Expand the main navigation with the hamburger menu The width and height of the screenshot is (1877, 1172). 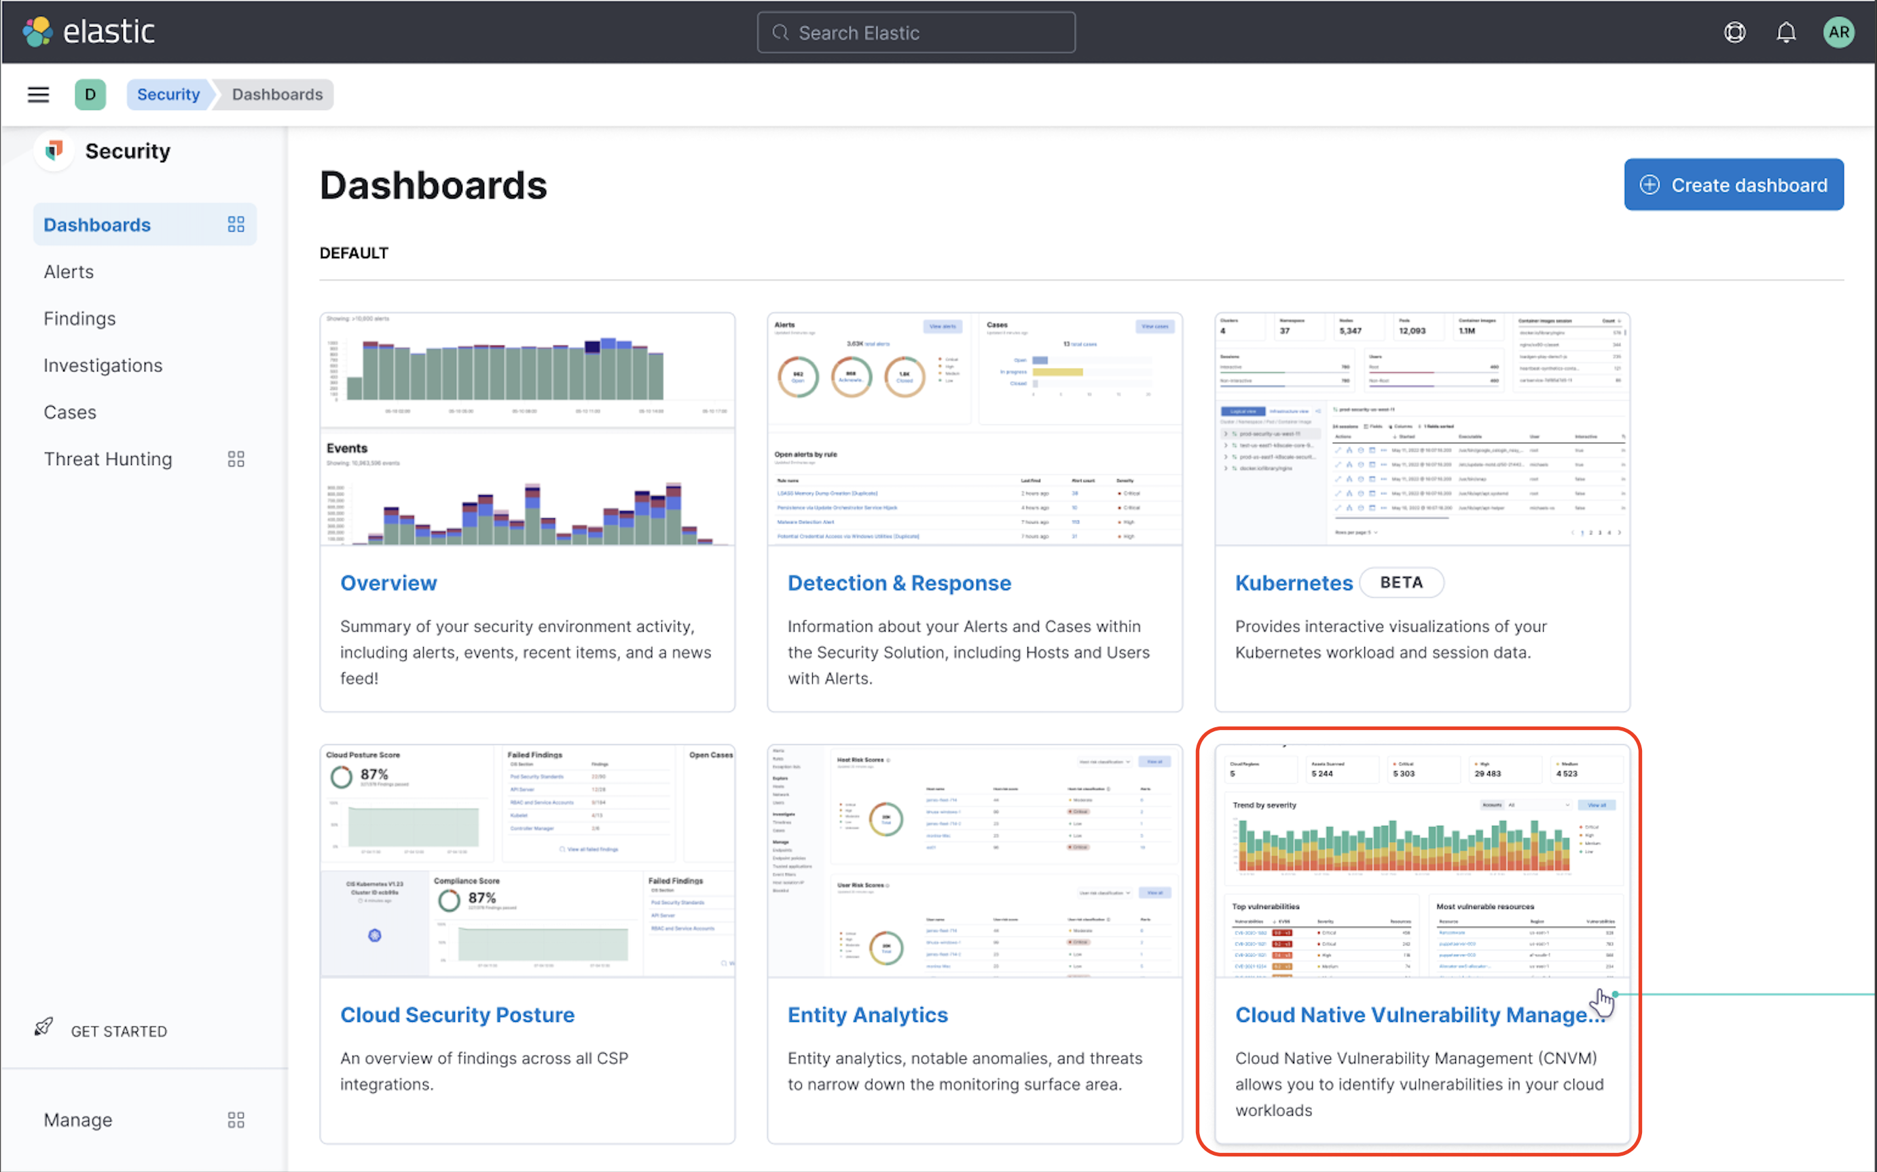(38, 94)
